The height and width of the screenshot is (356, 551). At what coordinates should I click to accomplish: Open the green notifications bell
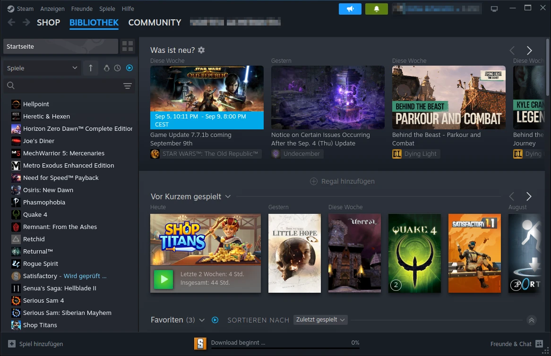376,9
